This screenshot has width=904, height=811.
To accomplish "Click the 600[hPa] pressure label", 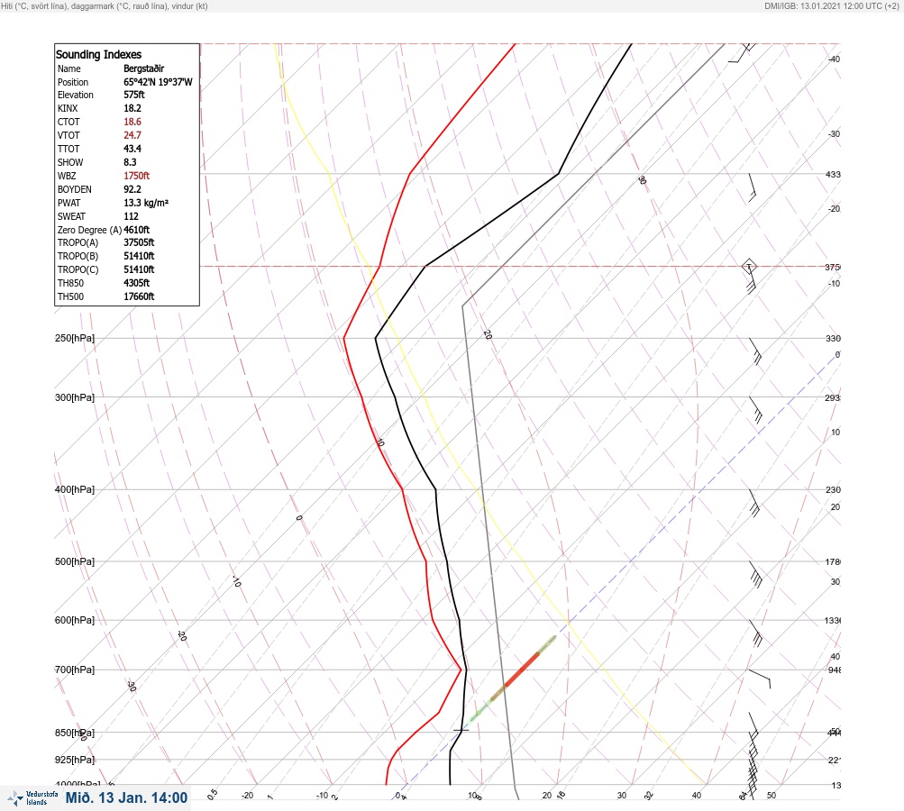I will (x=75, y=620).
